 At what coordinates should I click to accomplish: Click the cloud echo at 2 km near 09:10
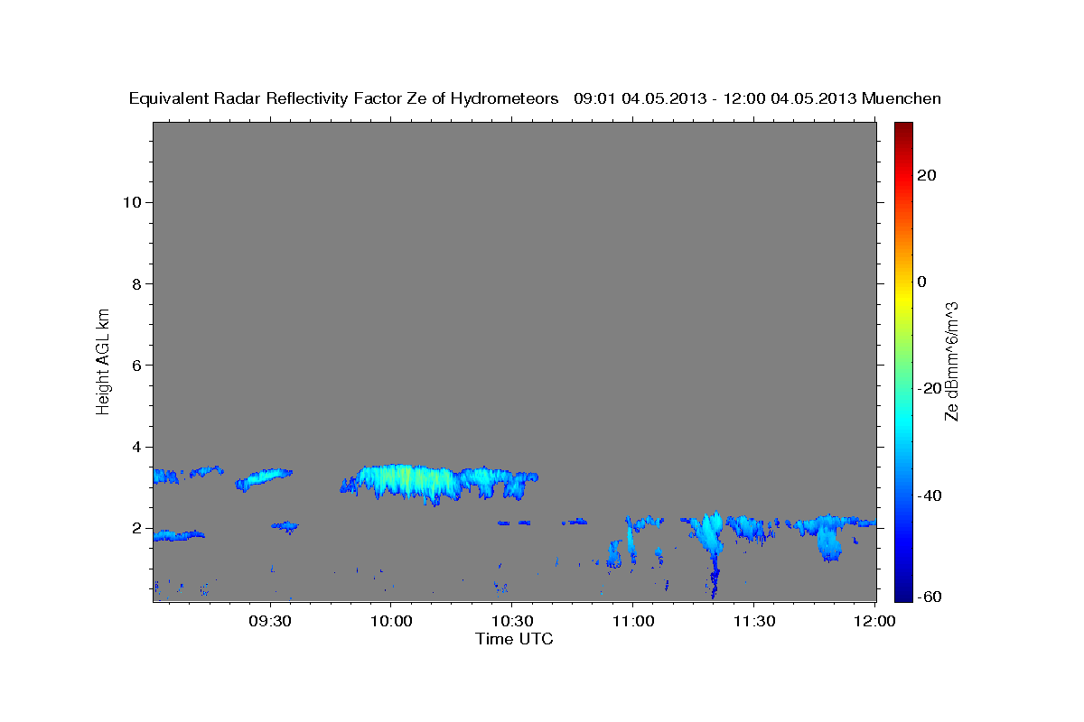pos(178,535)
